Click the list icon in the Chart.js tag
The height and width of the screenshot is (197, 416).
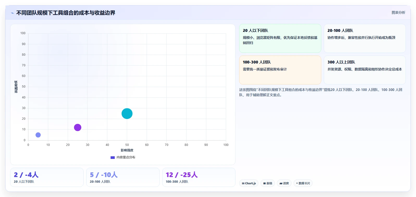tap(243, 183)
